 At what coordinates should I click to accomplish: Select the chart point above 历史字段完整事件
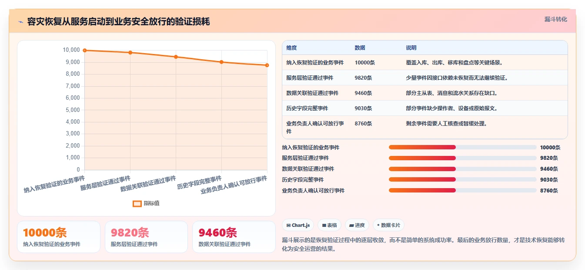click(x=221, y=62)
